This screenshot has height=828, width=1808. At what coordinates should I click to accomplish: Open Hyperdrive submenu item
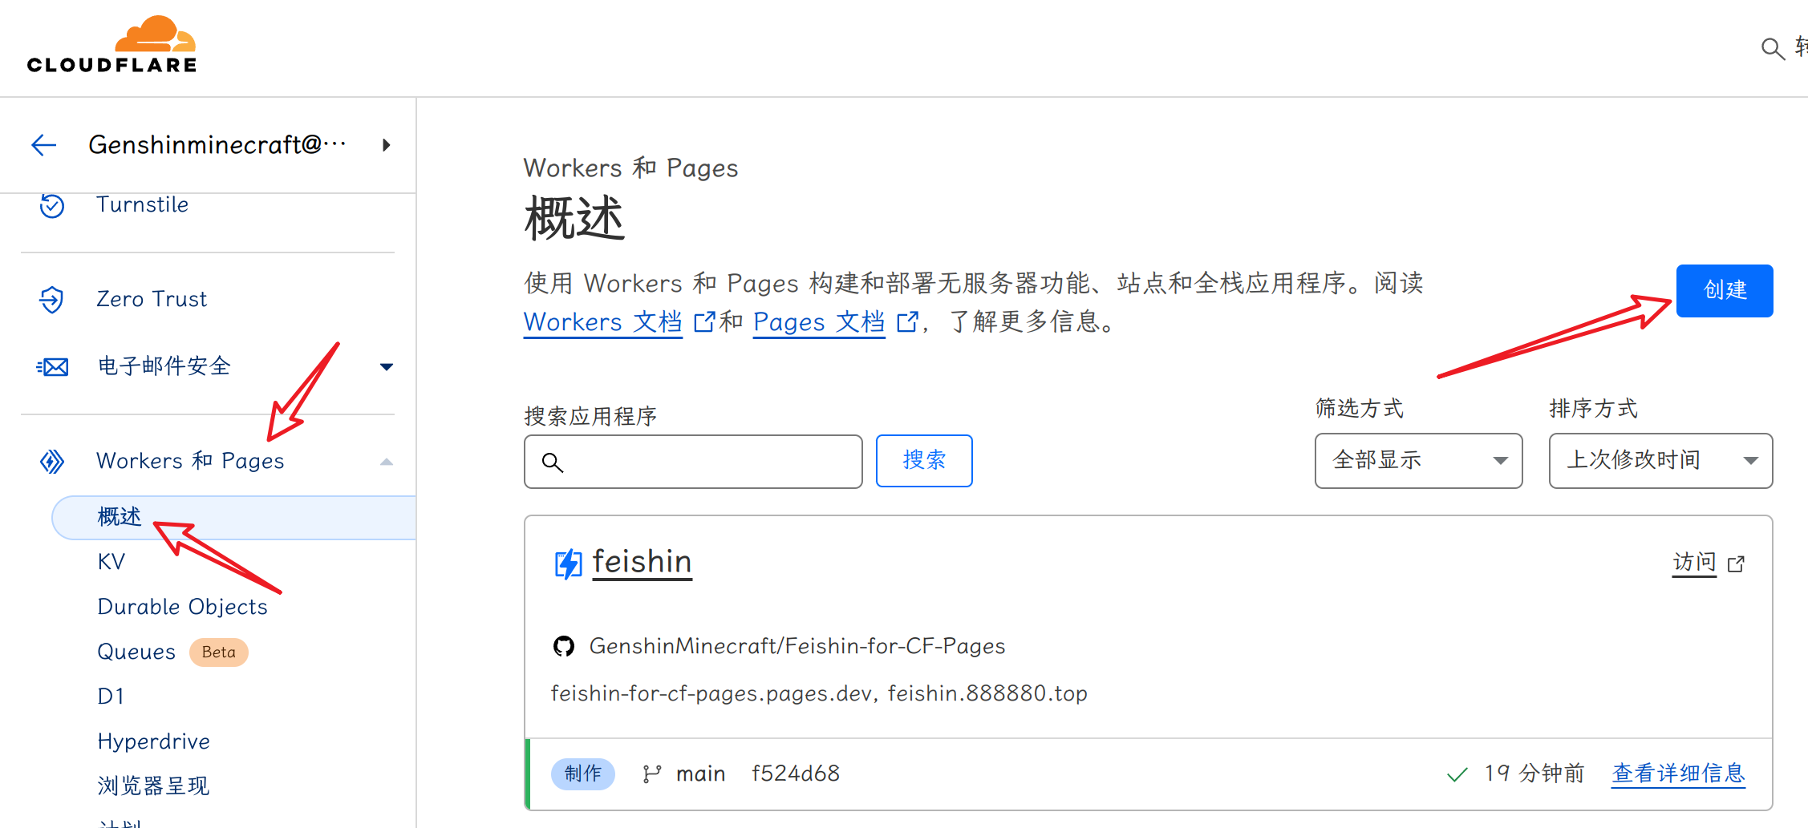(x=153, y=741)
